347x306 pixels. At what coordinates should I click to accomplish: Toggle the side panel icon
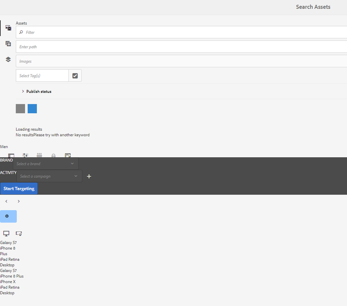pos(11,156)
